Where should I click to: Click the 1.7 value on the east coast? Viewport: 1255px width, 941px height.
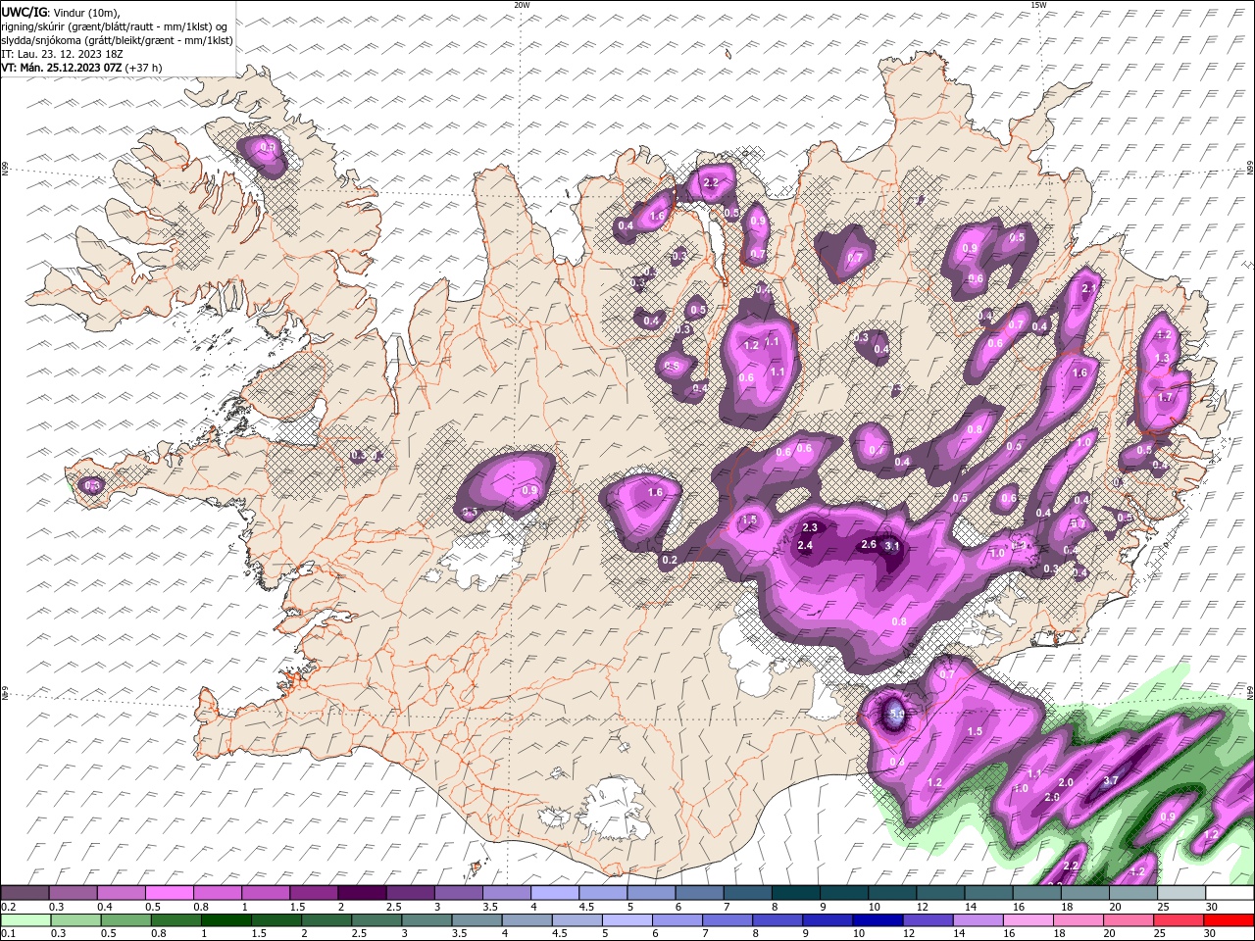tap(1165, 398)
